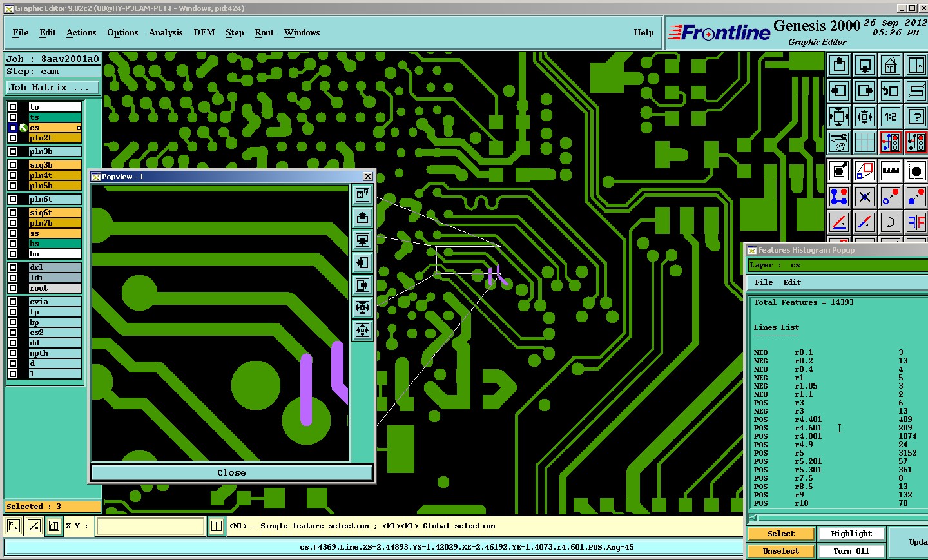Viewport: 928px width, 560px height.
Task: Click the previous view return icon
Action: [x=891, y=91]
